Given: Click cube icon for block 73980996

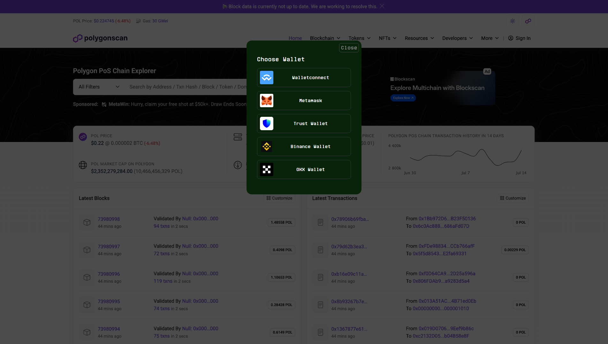Looking at the screenshot, I should coord(87,277).
